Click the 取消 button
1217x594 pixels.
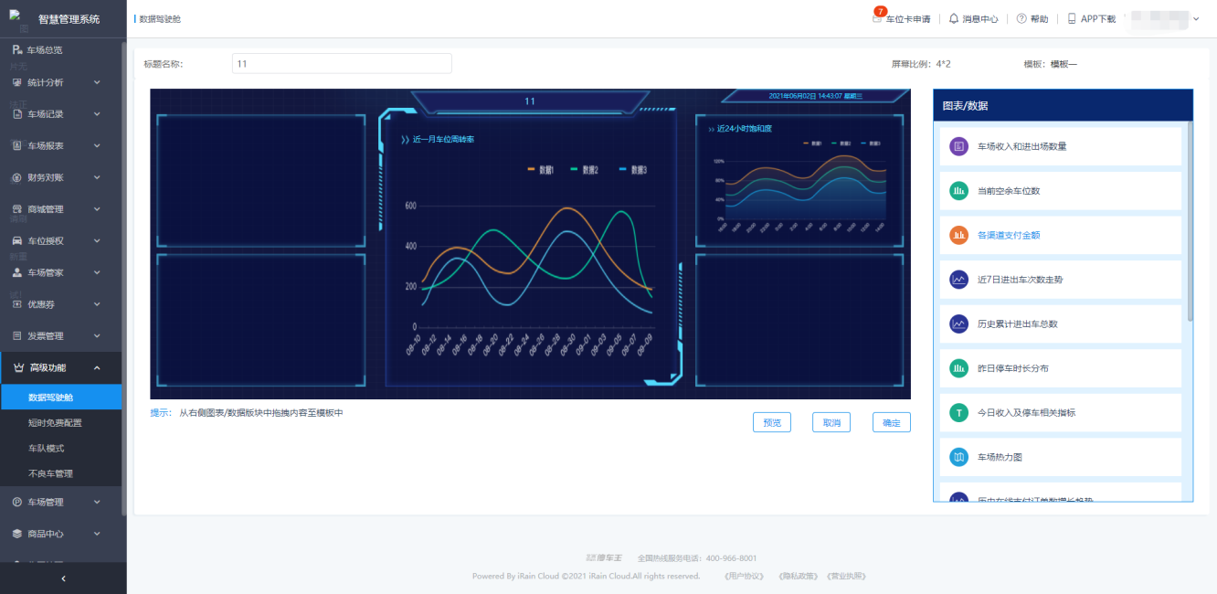pyautogui.click(x=831, y=422)
